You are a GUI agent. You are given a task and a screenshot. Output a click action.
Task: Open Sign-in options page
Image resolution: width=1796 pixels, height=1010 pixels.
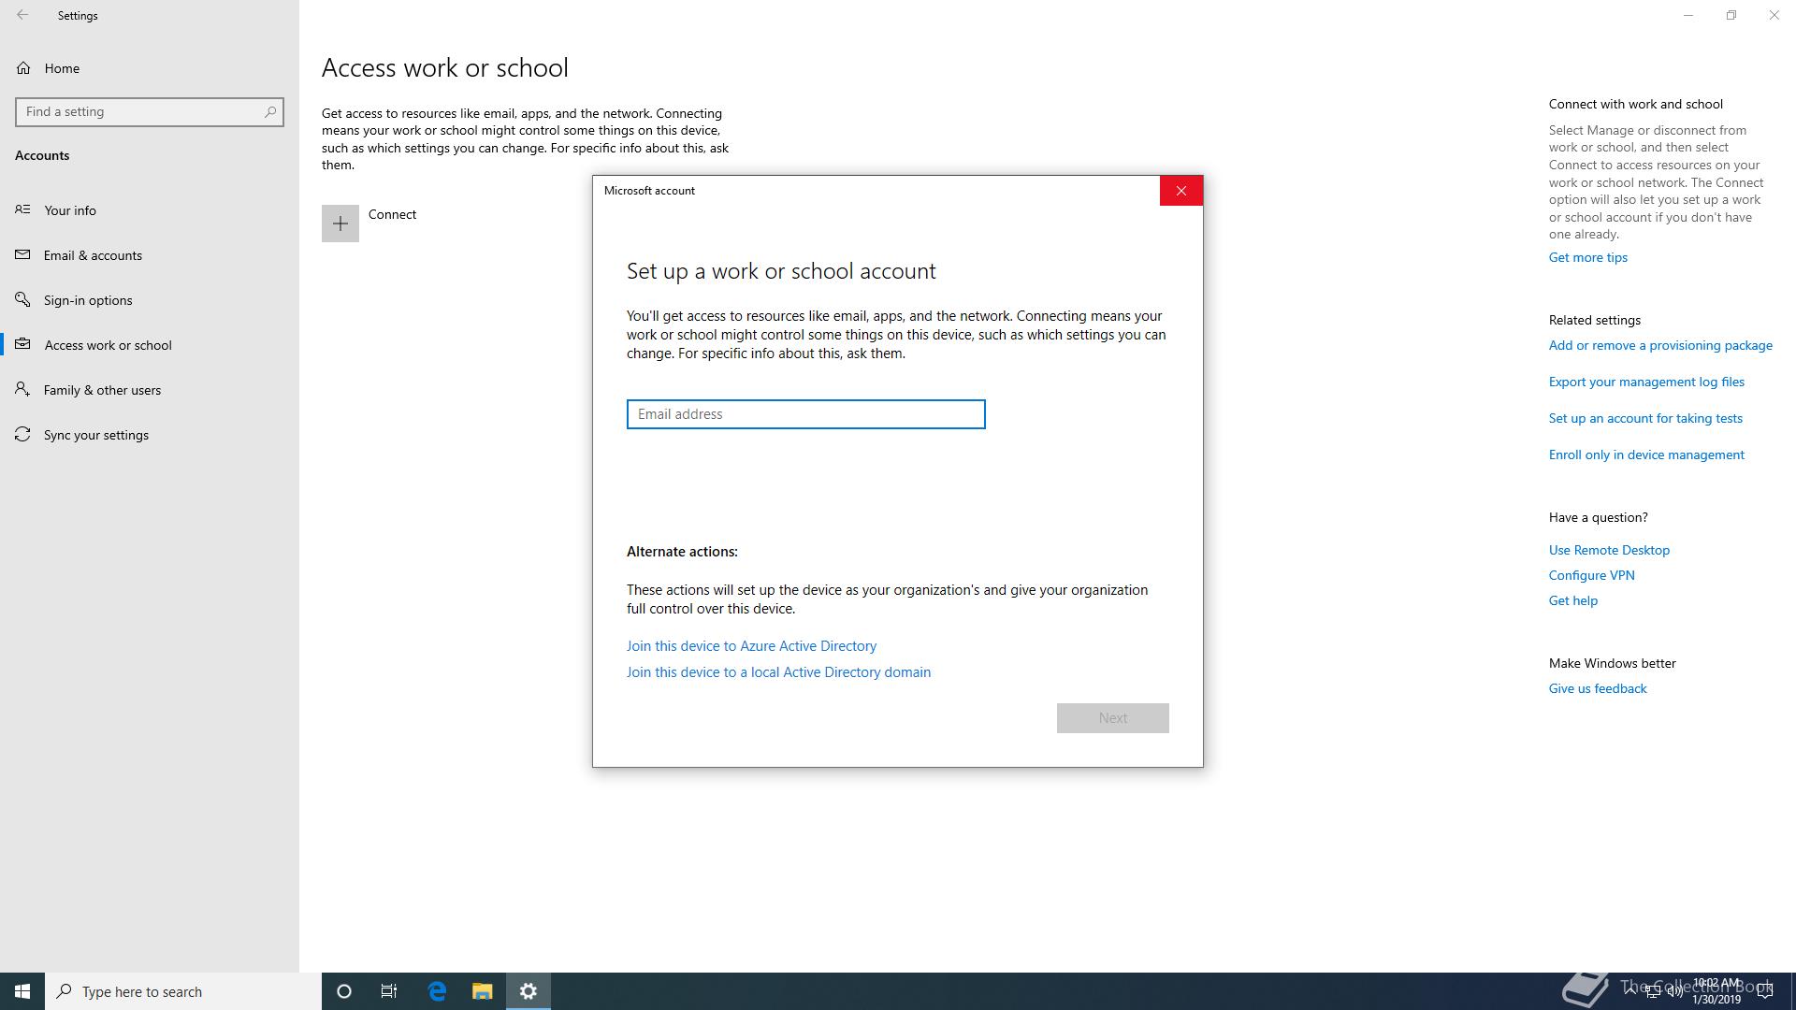click(x=150, y=300)
